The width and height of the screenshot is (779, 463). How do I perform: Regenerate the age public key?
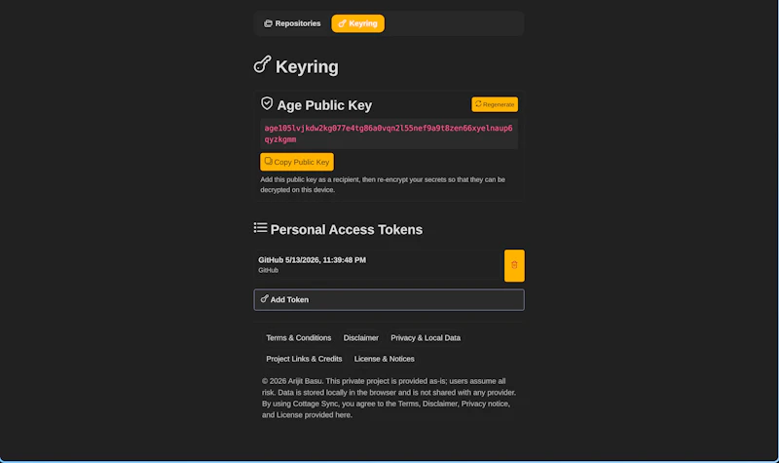(495, 104)
